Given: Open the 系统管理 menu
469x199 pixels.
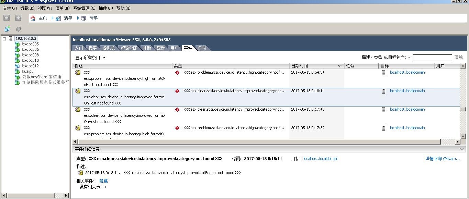Looking at the screenshot, I should click(85, 8).
